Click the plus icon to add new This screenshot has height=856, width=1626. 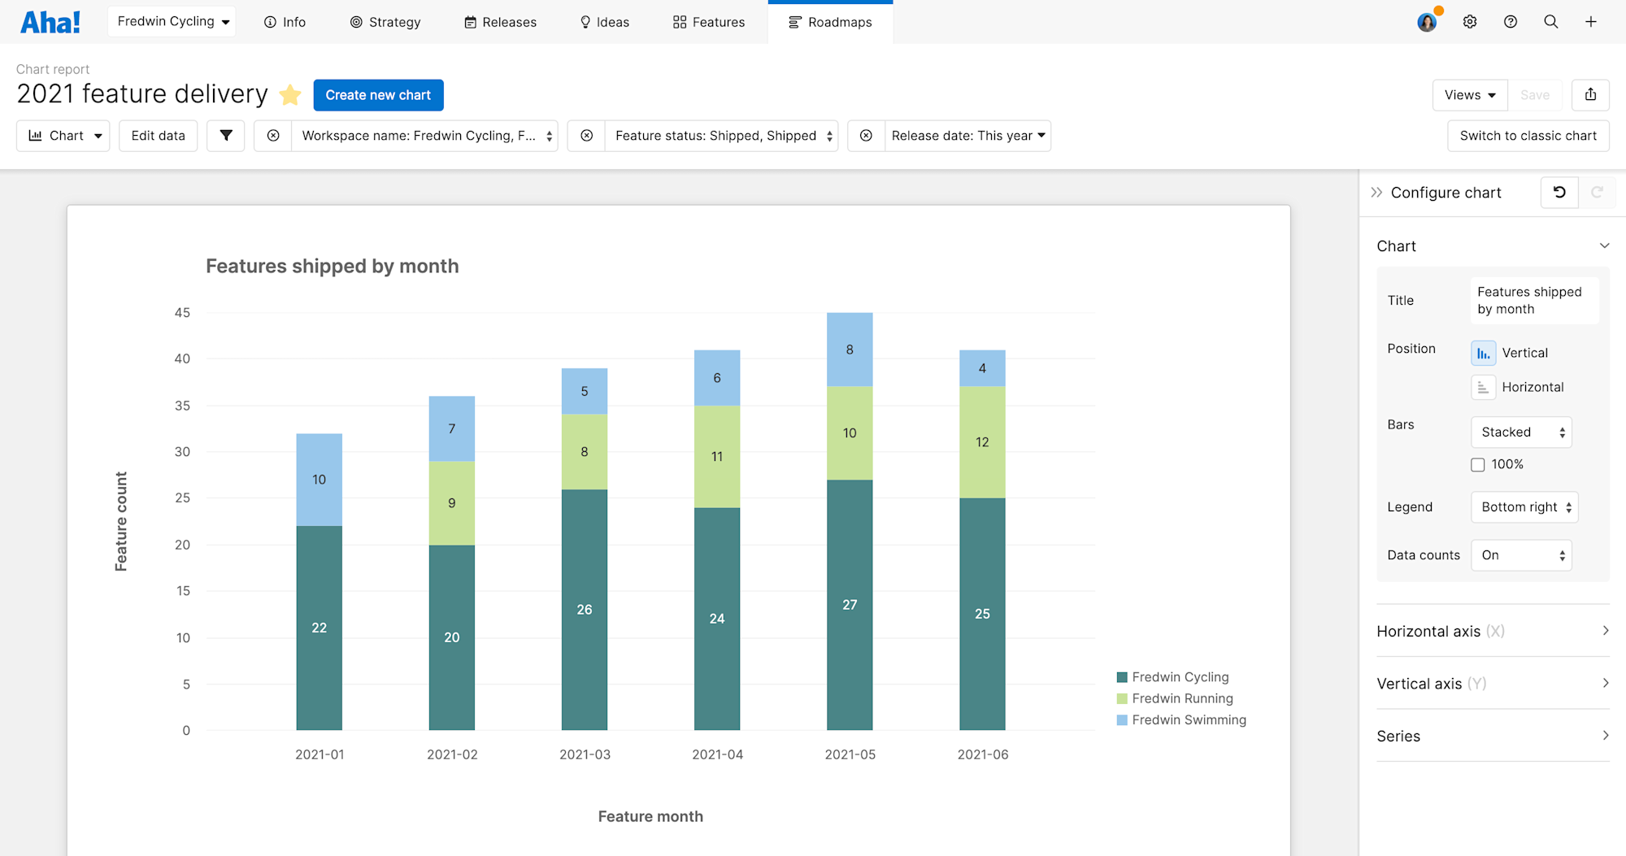pos(1592,21)
